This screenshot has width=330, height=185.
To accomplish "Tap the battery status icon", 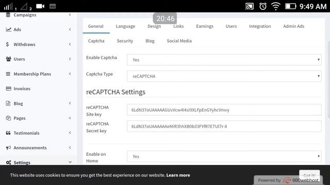I will [291, 6].
